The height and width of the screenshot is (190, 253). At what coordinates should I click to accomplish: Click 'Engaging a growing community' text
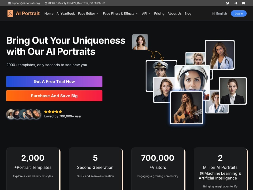pyautogui.click(x=158, y=176)
